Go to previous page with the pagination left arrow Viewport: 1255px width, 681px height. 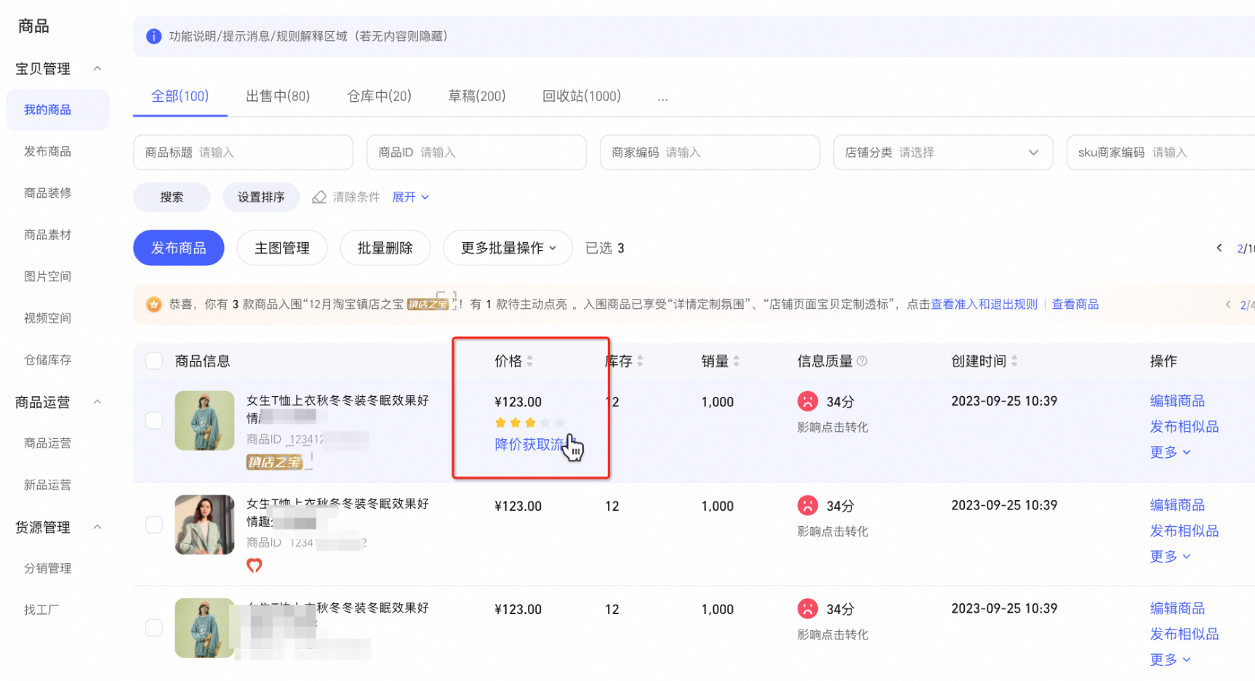tap(1219, 248)
